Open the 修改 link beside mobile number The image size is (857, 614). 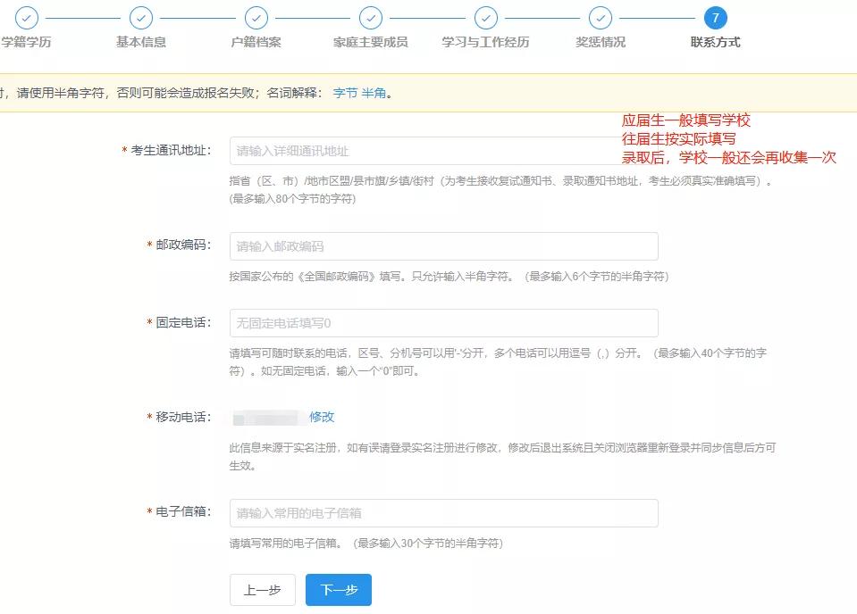point(321,417)
